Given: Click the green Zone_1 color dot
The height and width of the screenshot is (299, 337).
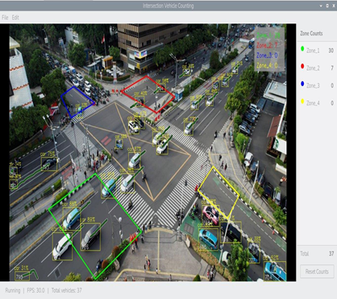Looking at the screenshot, I should pos(302,49).
